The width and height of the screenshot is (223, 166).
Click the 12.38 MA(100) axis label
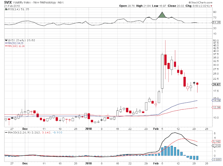point(216,107)
